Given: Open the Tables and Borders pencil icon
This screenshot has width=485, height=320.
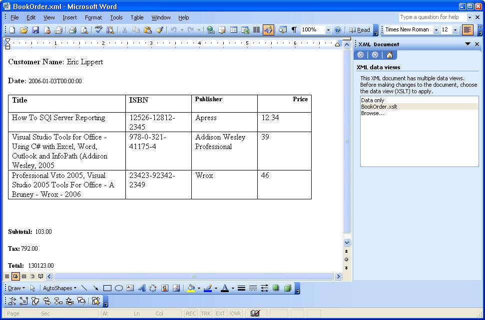Looking at the screenshot, I should (222, 30).
